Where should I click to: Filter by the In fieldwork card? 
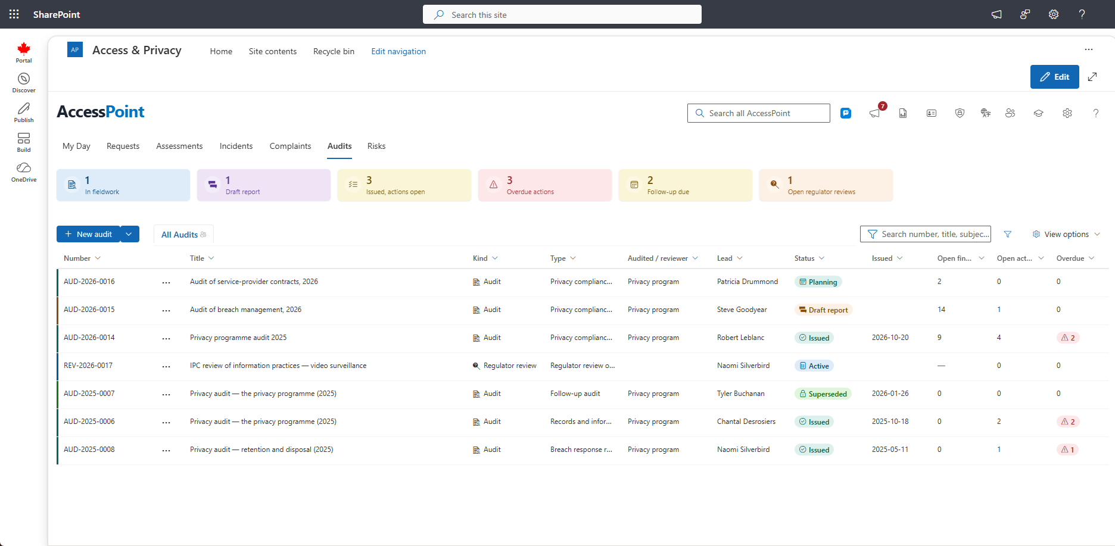[x=123, y=185]
